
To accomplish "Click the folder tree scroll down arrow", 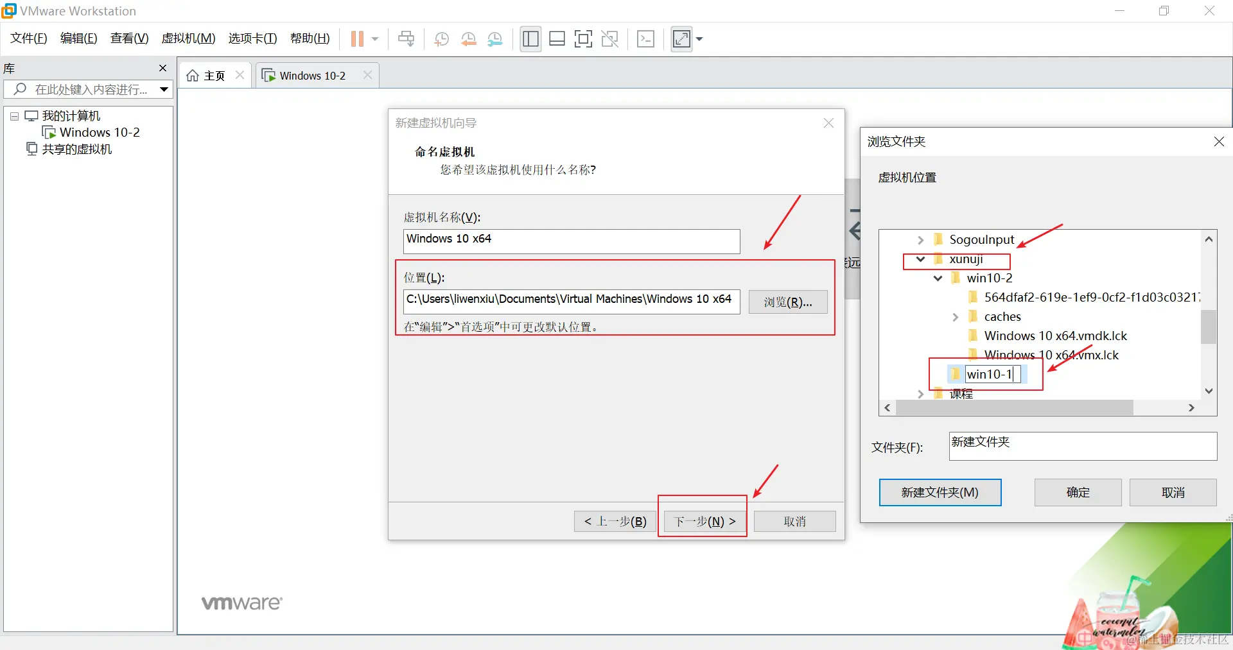I will (1209, 391).
